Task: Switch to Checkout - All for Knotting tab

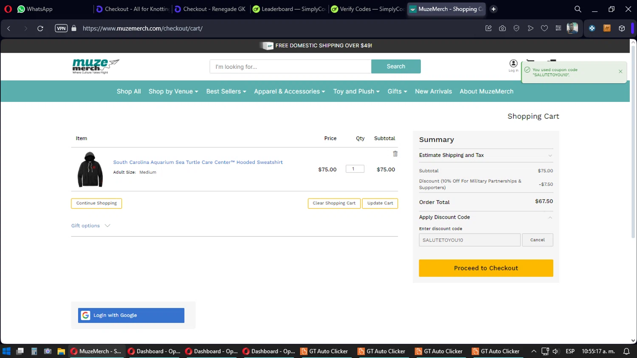Action: point(132,9)
